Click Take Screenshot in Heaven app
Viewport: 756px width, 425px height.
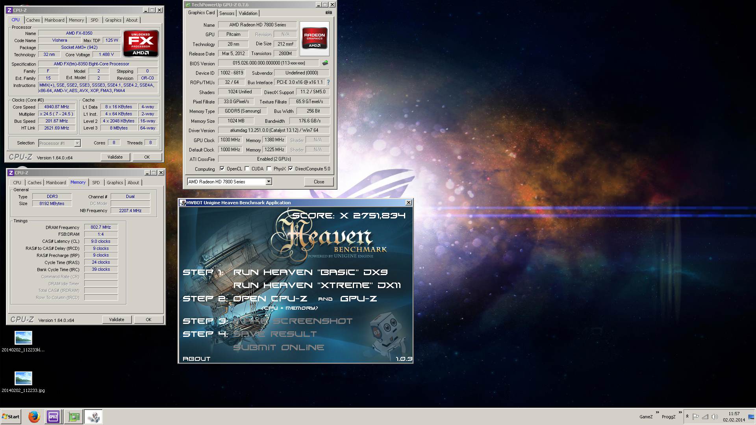click(x=293, y=321)
